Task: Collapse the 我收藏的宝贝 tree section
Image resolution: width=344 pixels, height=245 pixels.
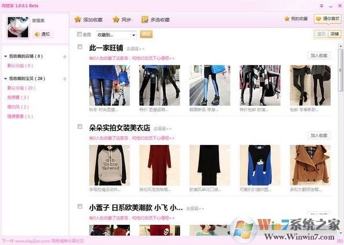Action: coord(5,79)
